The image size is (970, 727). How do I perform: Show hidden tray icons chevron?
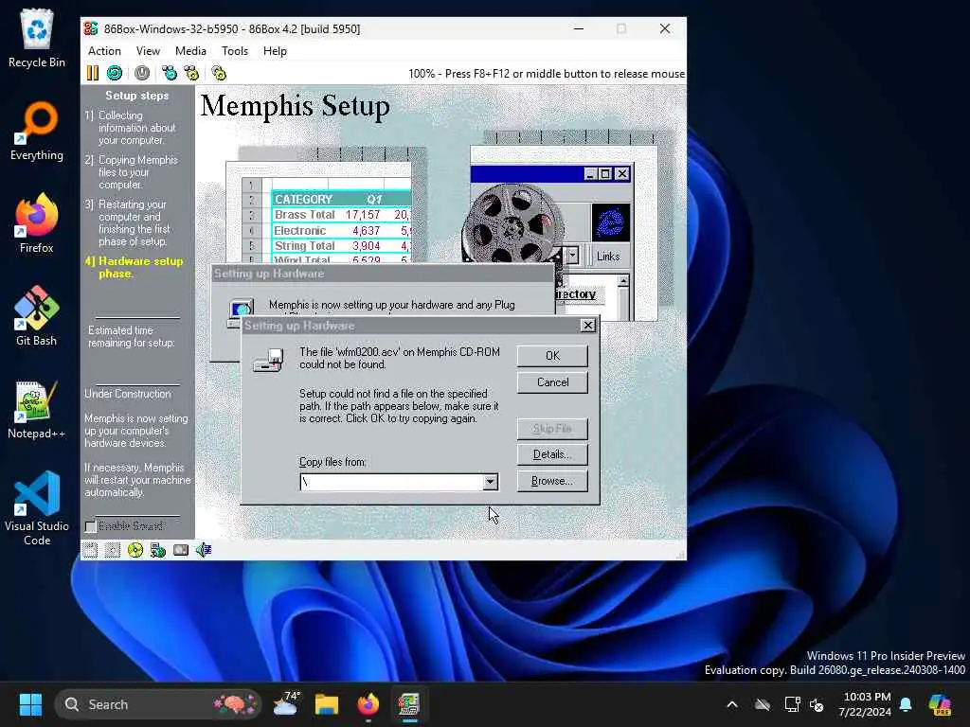pos(732,704)
